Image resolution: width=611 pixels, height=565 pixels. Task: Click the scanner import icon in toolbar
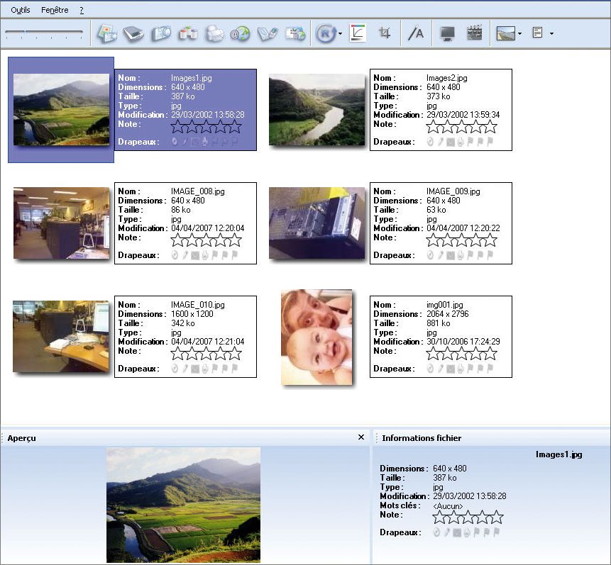coord(133,33)
